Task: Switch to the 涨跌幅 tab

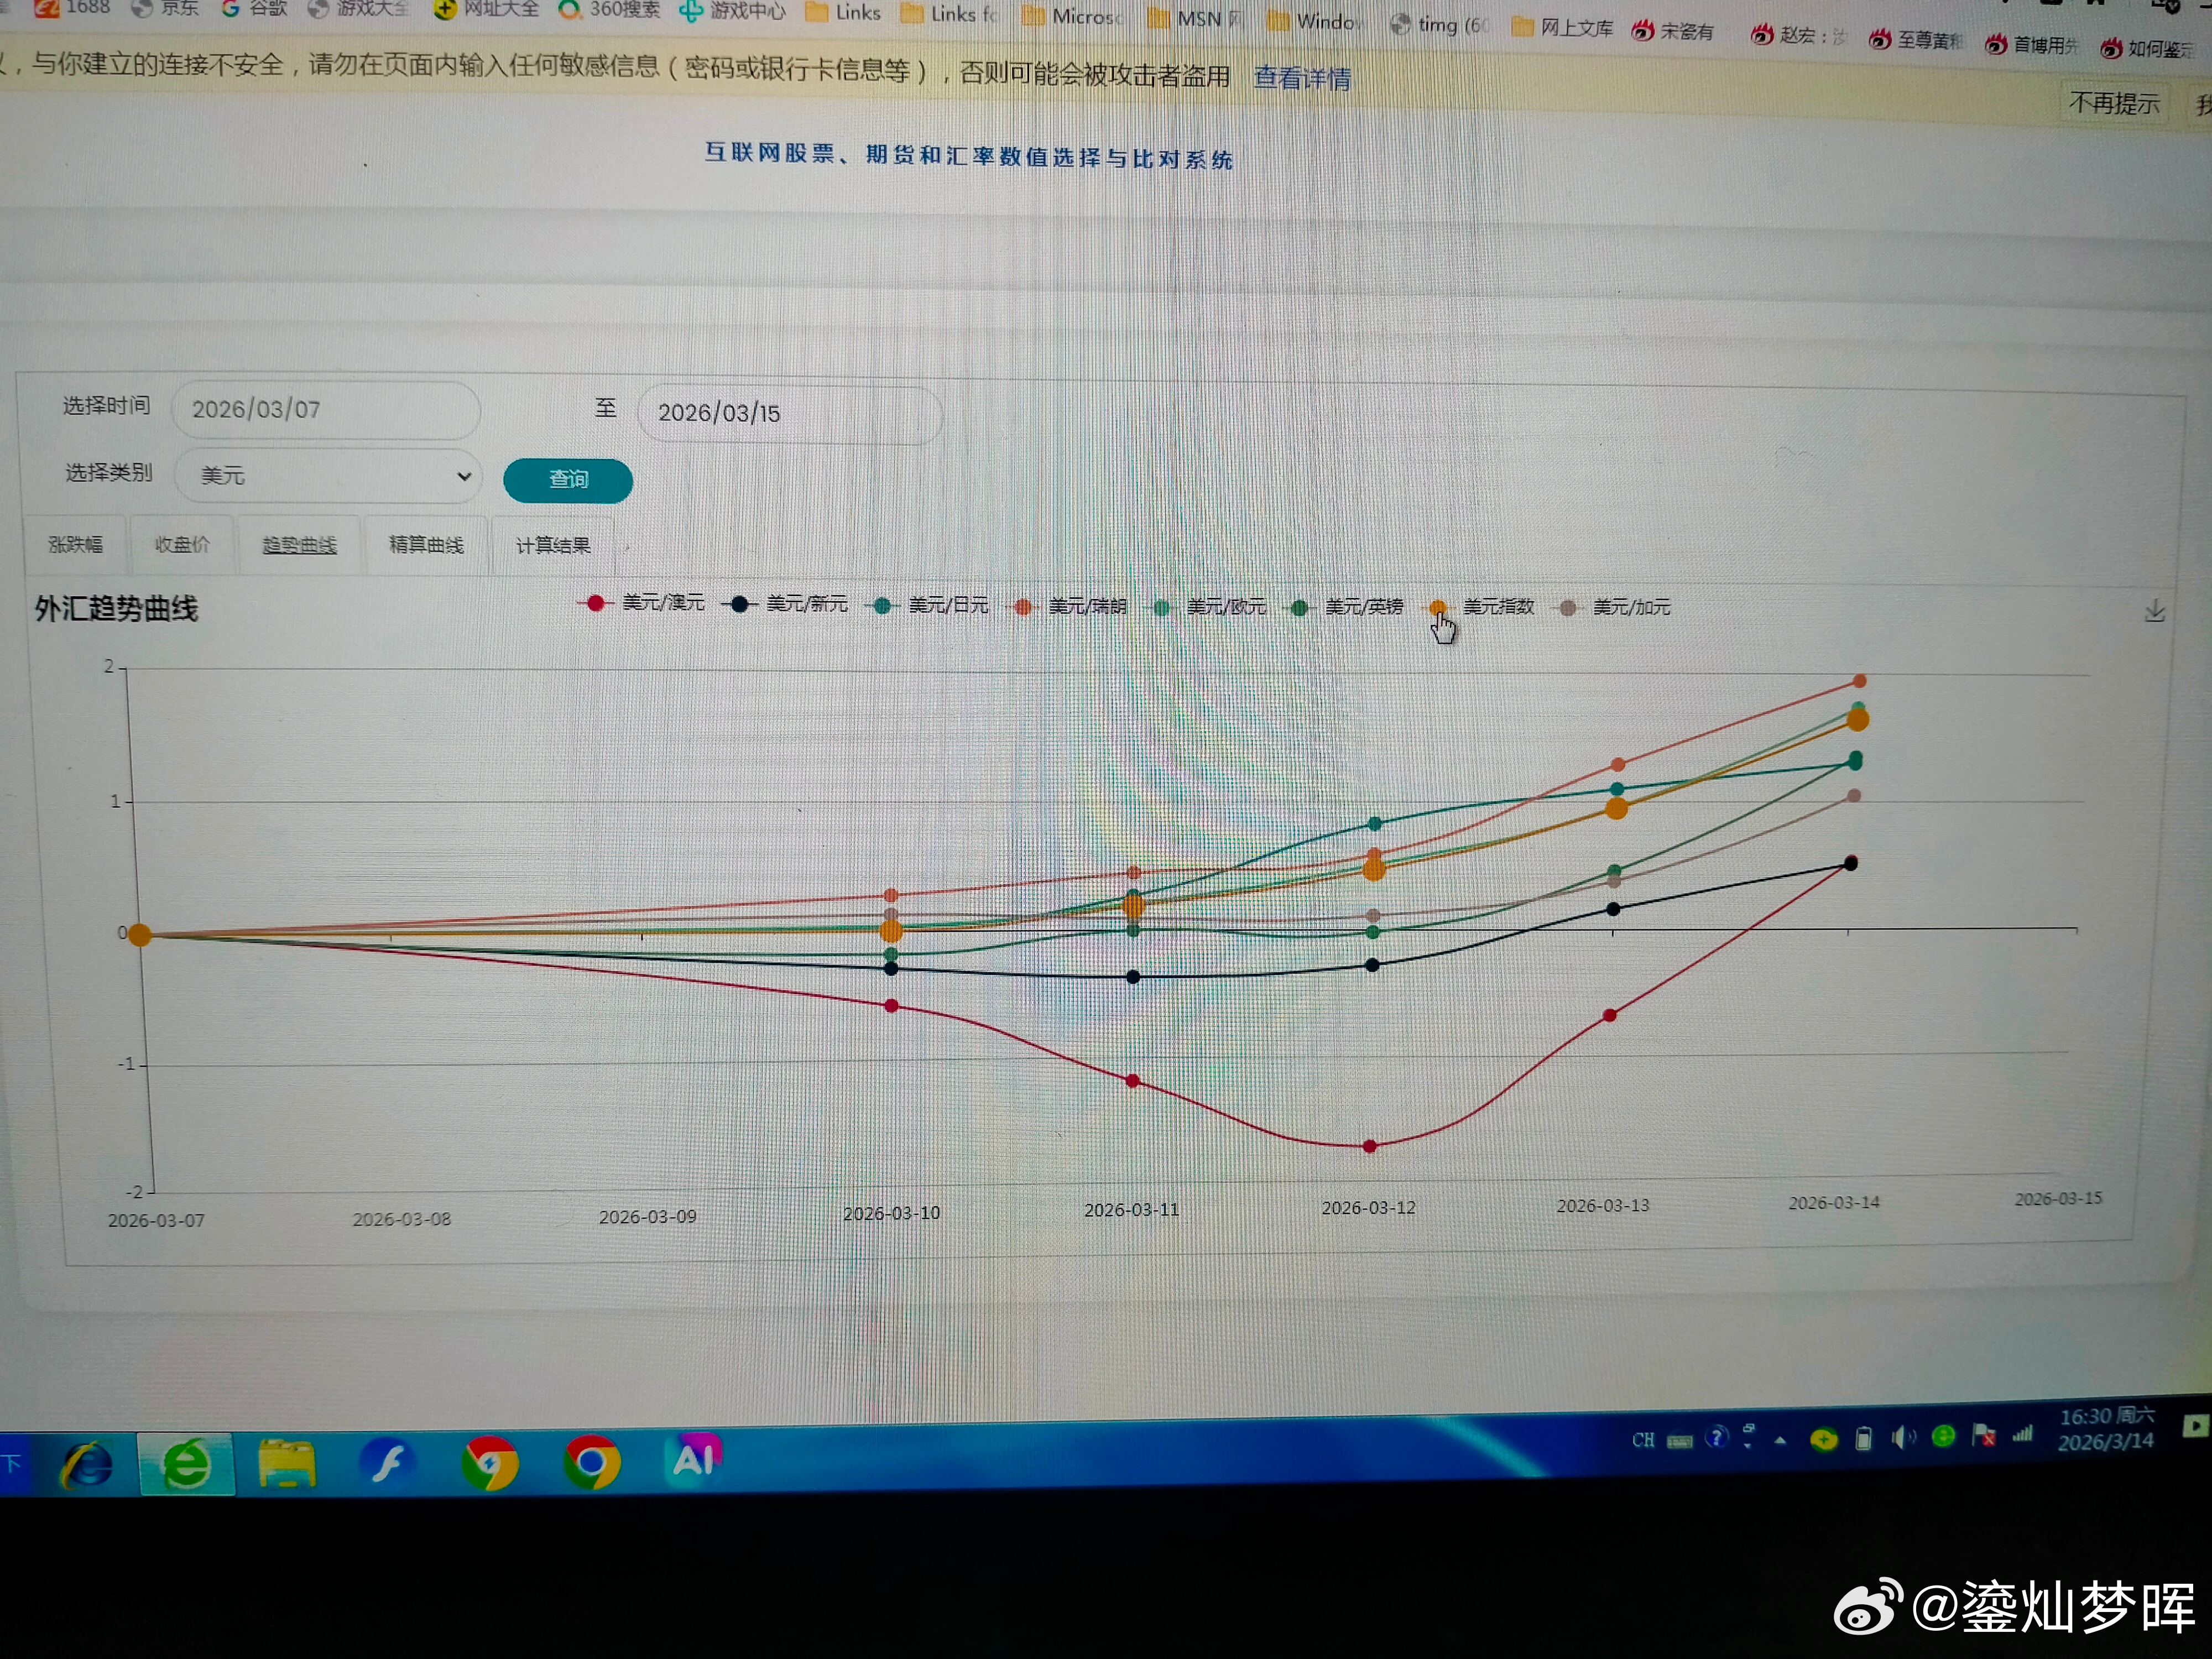Action: tap(75, 545)
